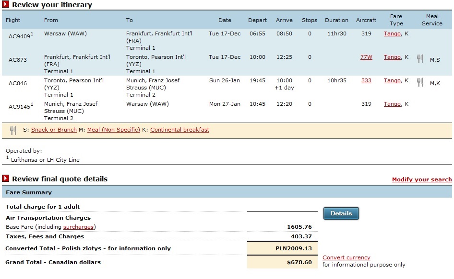Open the Tango fare link for AC9145
Screen dimensions: 454x279
point(392,104)
